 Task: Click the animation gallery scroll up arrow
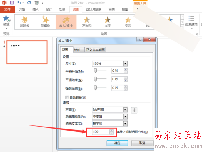pos(182,17)
